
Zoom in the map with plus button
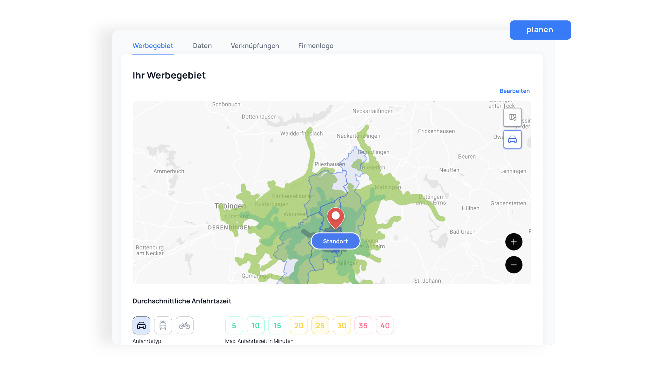tap(514, 242)
